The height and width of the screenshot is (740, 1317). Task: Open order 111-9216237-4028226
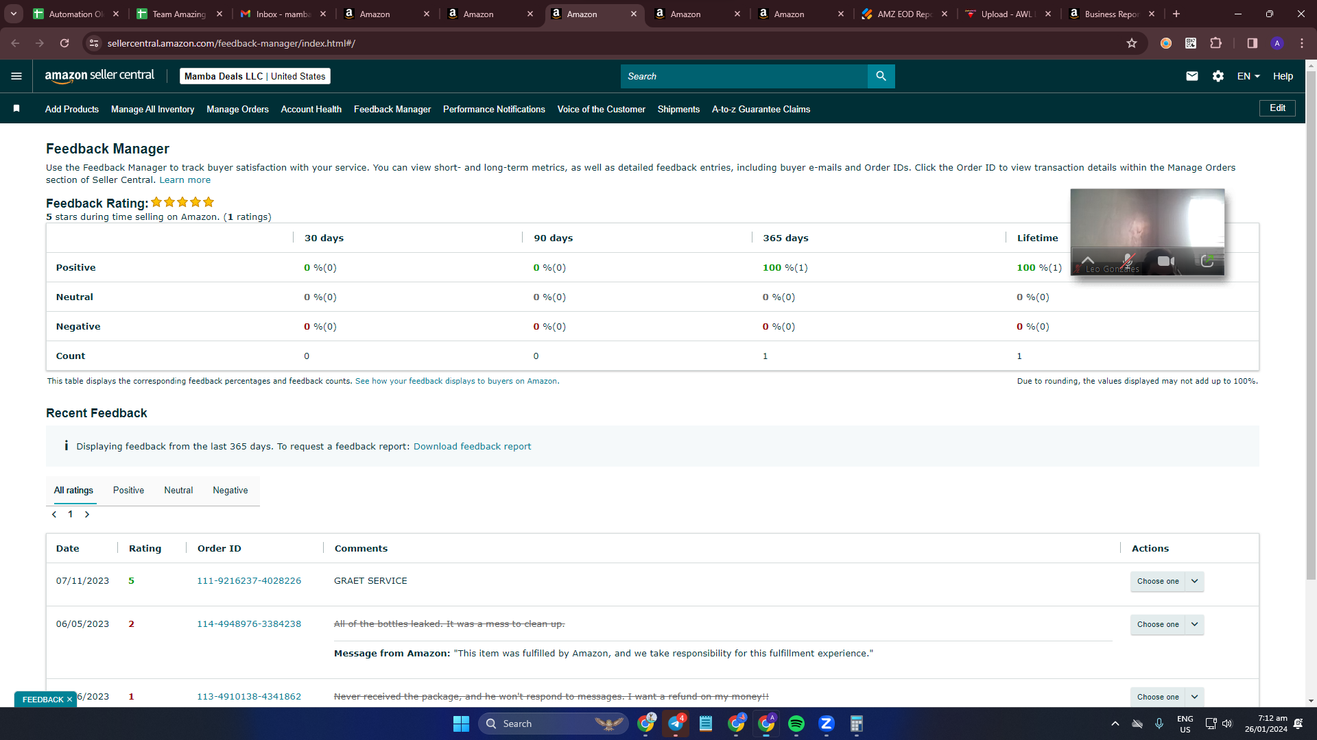[x=249, y=581]
